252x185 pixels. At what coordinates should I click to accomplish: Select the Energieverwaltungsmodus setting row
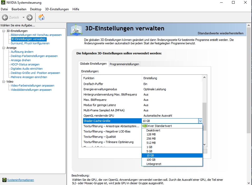point(100,89)
